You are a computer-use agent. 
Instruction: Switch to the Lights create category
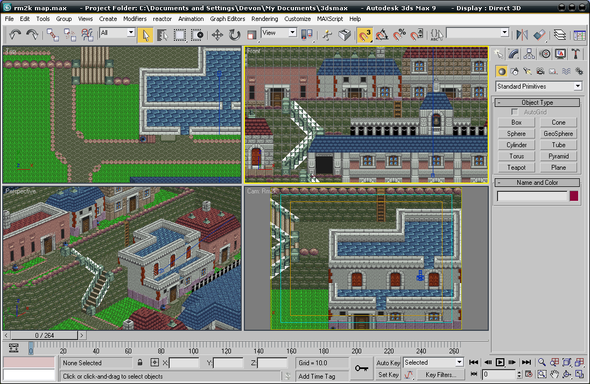point(528,71)
